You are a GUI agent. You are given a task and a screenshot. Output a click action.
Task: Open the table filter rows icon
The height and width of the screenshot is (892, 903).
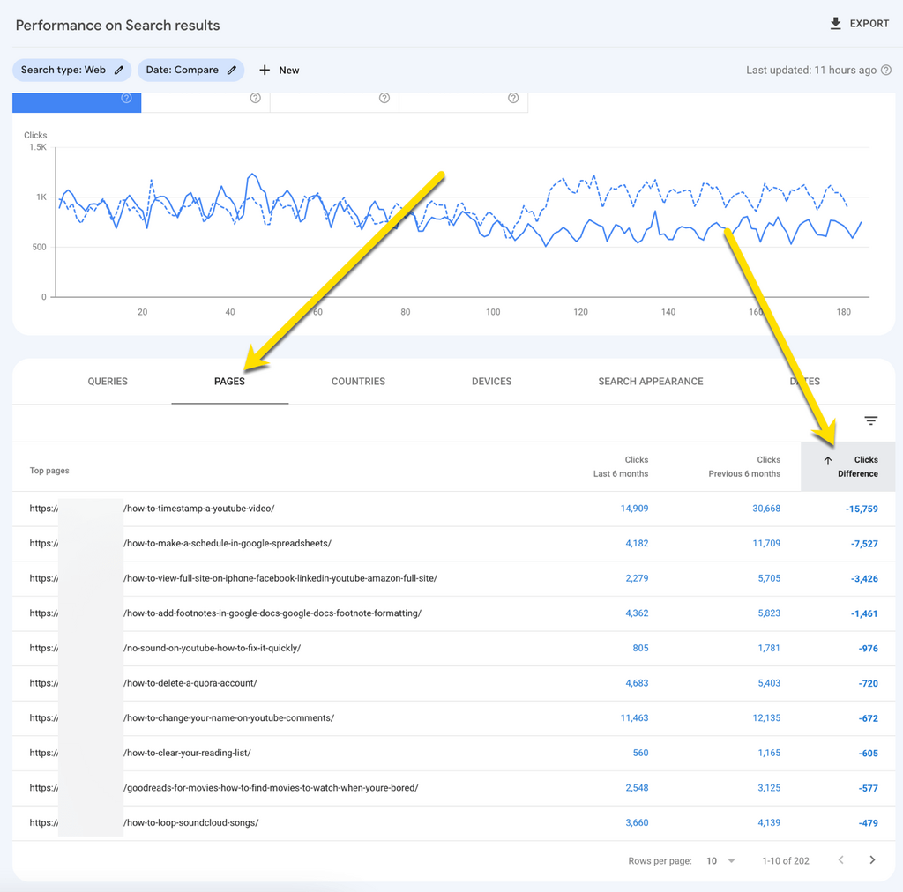[x=870, y=421]
